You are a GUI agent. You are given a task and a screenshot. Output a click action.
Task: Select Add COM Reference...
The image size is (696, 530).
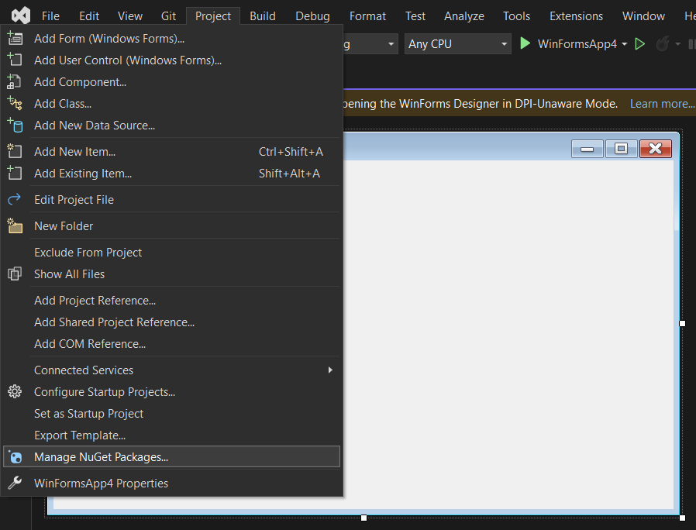pyautogui.click(x=171, y=343)
